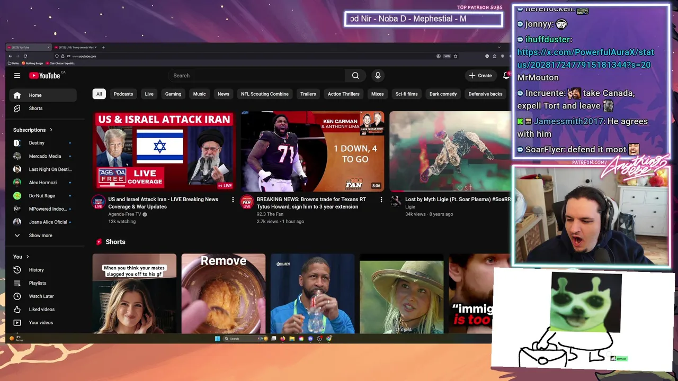678x381 pixels.
Task: Open Home in the sidebar
Action: pos(43,95)
